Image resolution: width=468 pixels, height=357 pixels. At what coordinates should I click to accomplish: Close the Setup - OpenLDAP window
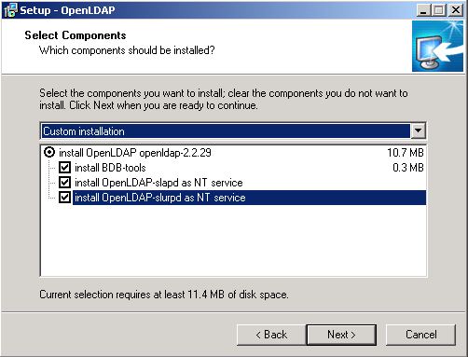click(x=456, y=10)
